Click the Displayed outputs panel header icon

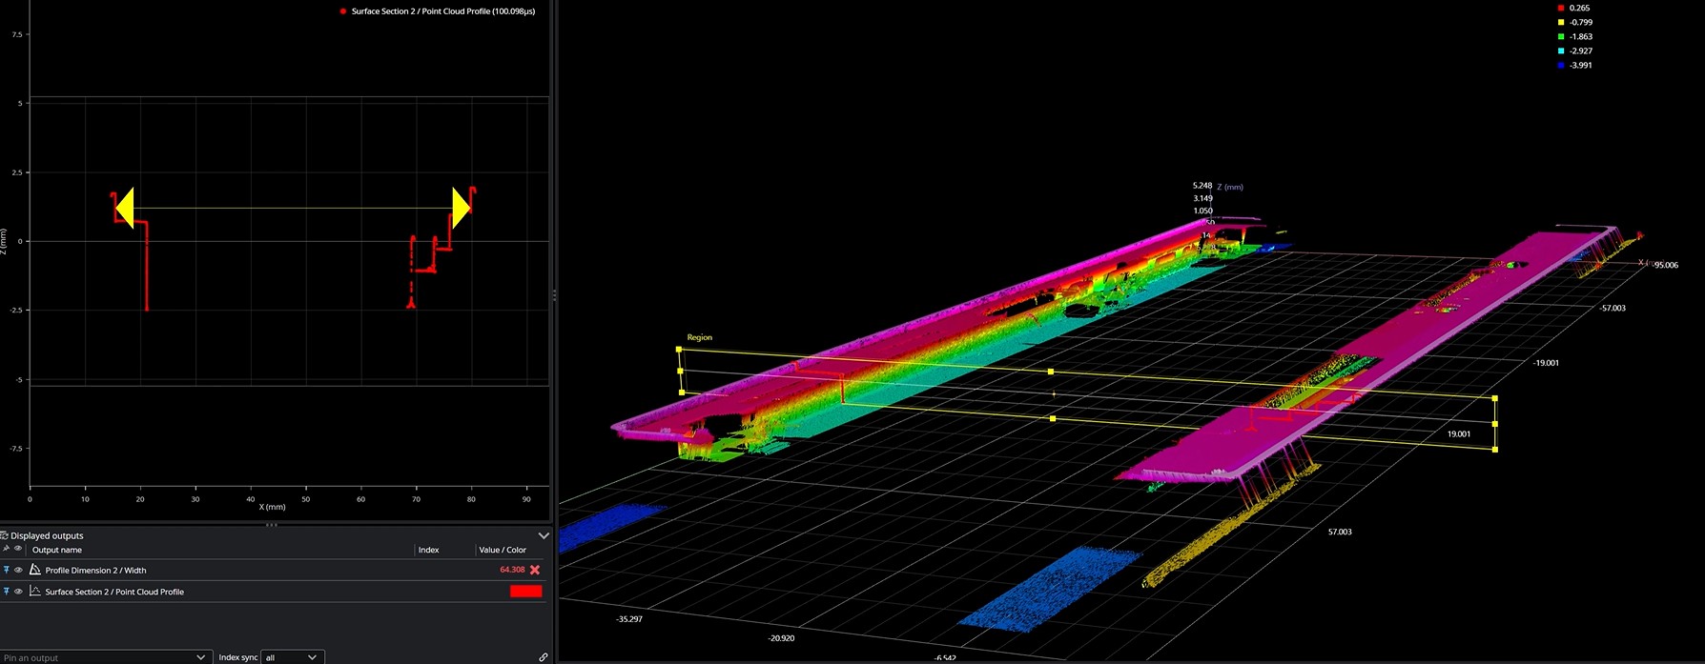[5, 535]
